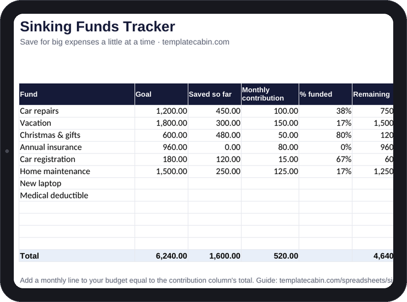Open the templatecabin.com guide footer note
The width and height of the screenshot is (407, 302).
click(x=206, y=280)
